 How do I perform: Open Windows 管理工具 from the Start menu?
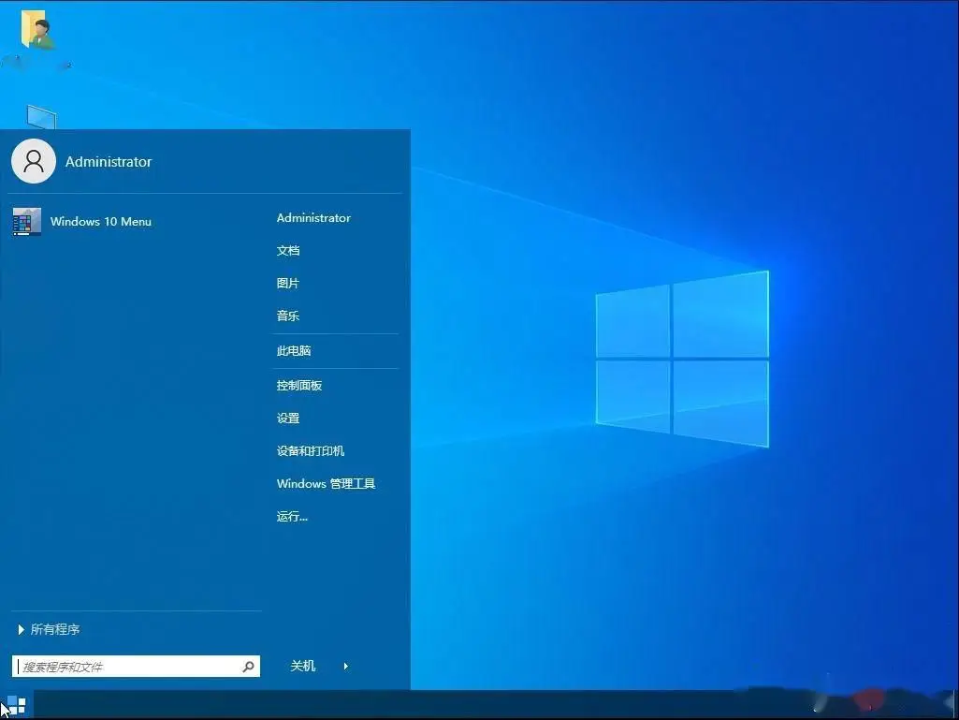click(x=326, y=483)
